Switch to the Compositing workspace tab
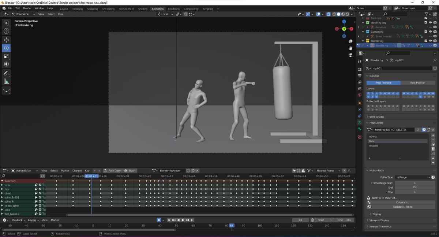The image size is (439, 237). pyautogui.click(x=191, y=9)
